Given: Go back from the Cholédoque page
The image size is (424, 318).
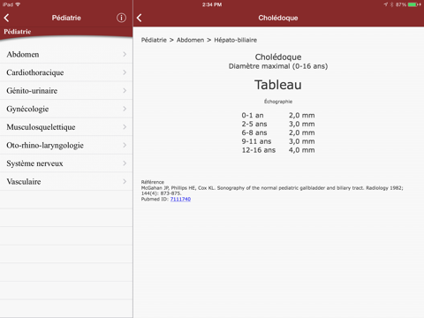Looking at the screenshot, I should [x=140, y=18].
